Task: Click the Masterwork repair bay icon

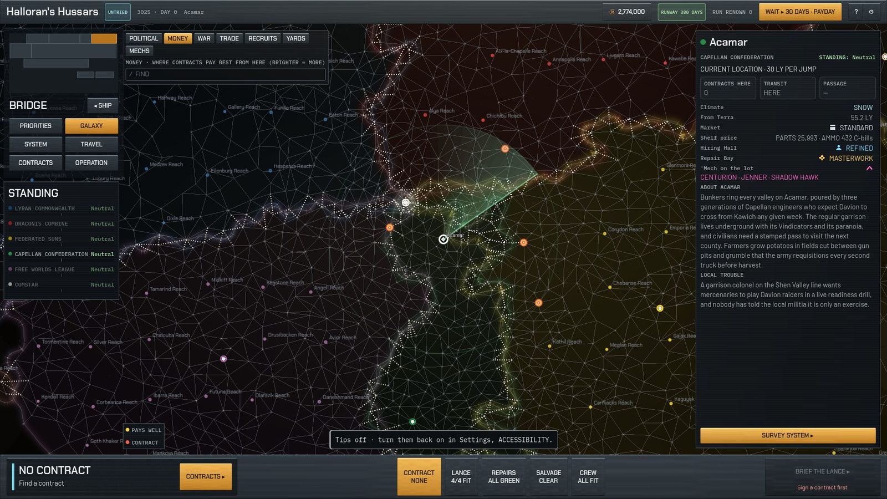Action: (822, 158)
